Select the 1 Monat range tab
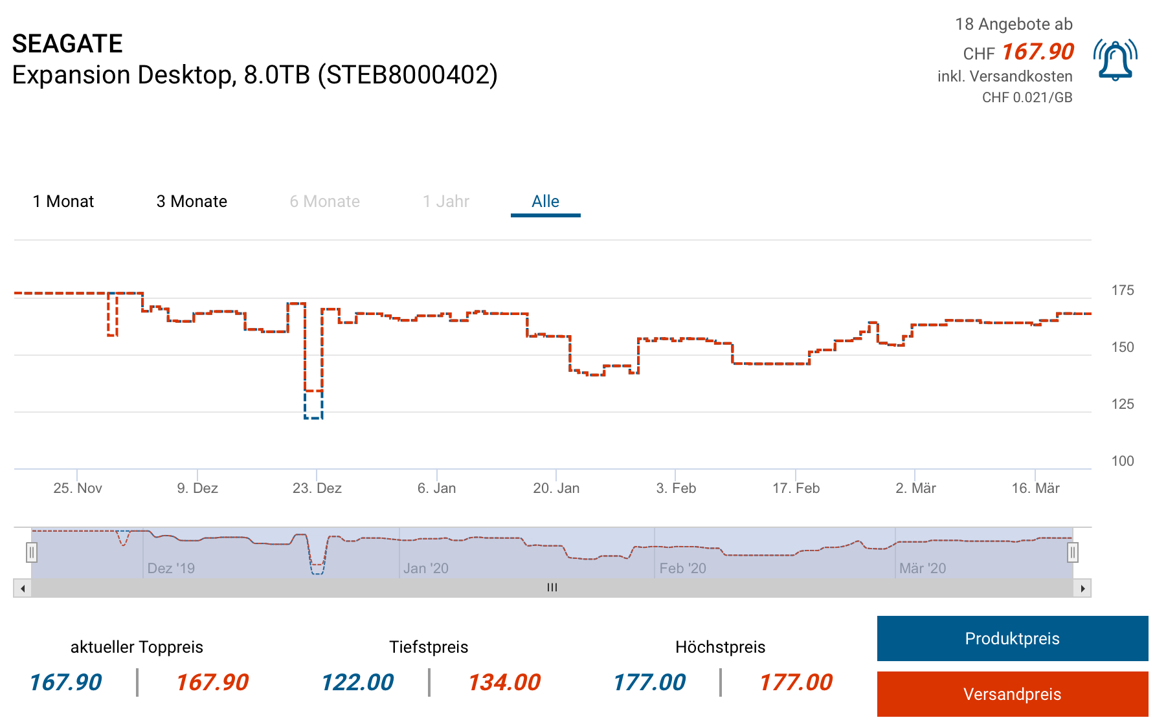Screen dimensions: 1155x720 63,201
